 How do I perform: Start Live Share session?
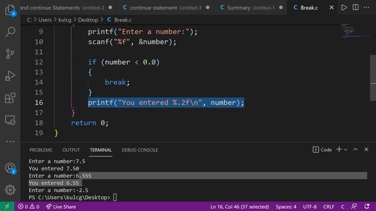tap(61, 206)
